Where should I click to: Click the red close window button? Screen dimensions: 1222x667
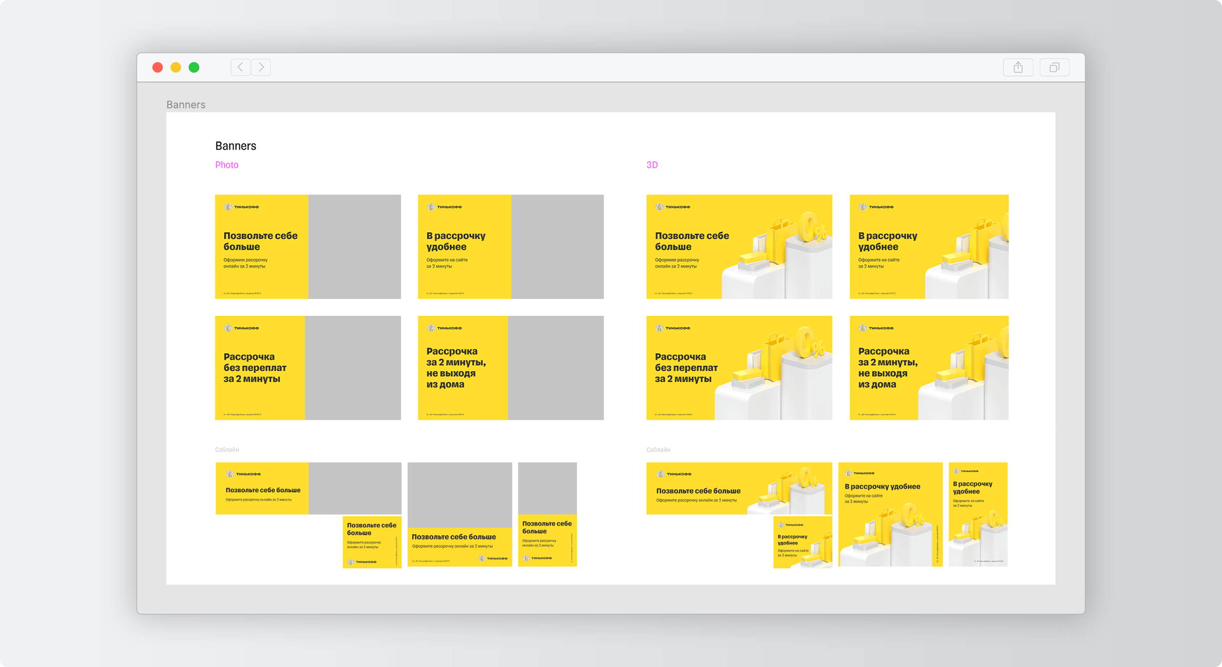tap(158, 67)
